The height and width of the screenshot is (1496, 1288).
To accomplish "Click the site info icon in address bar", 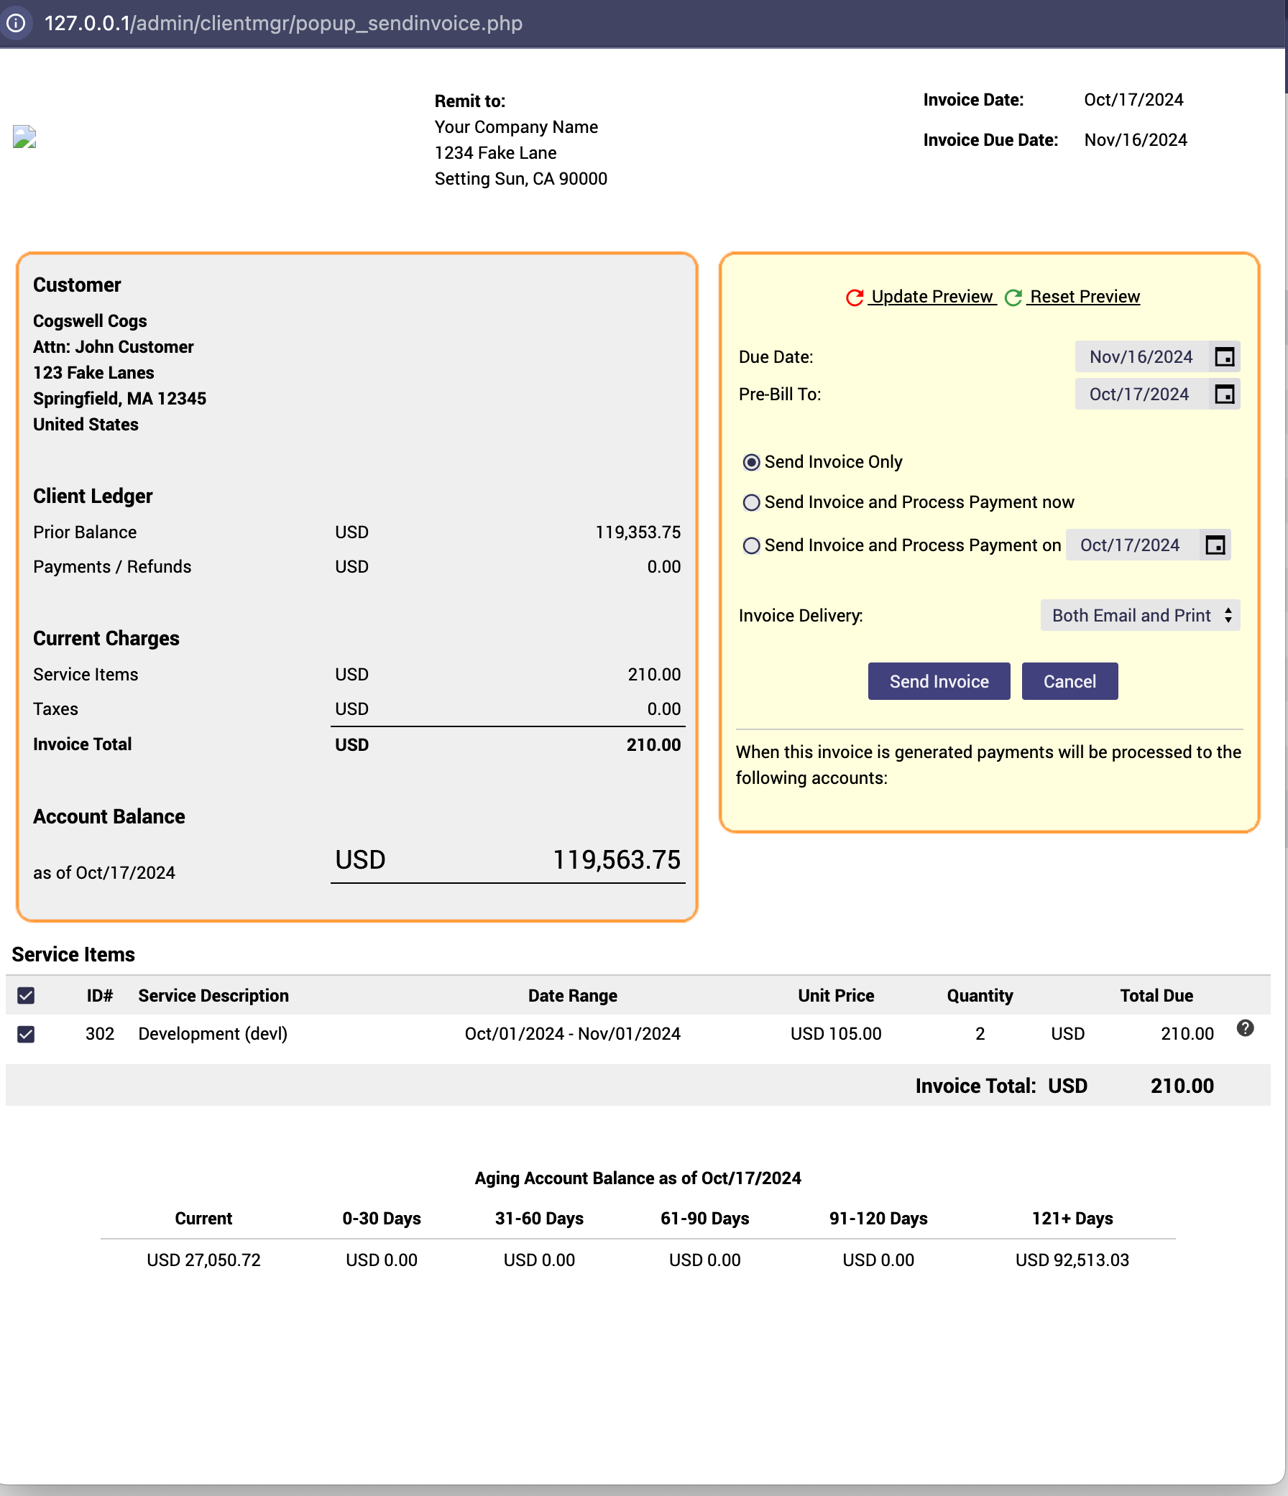I will 16,23.
